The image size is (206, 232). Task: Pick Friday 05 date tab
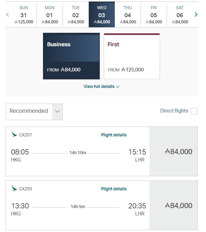154,15
